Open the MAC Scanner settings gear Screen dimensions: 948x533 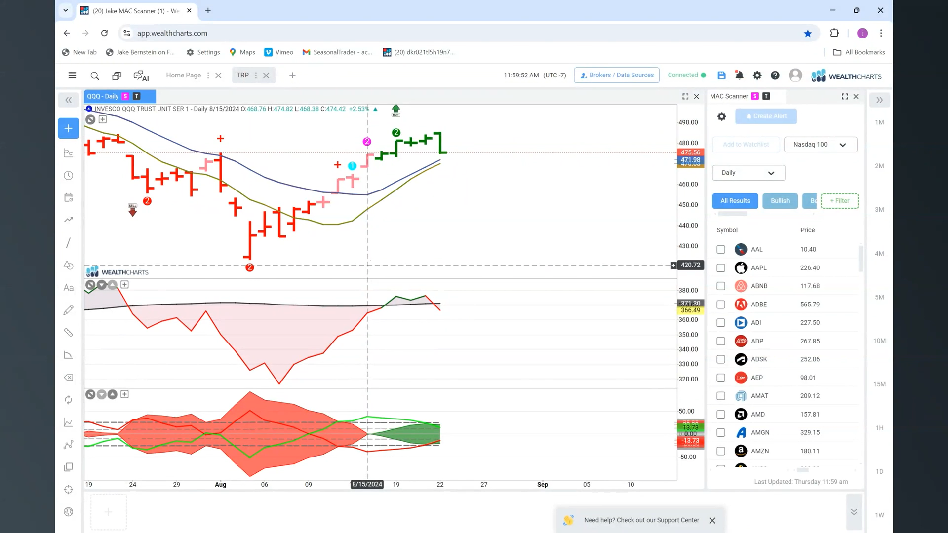click(x=721, y=116)
